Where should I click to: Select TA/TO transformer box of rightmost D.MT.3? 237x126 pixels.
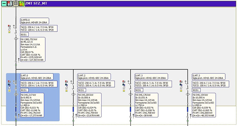click(210, 84)
